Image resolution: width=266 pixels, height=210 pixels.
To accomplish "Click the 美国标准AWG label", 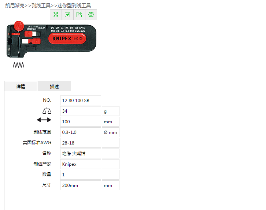I will 37,143.
